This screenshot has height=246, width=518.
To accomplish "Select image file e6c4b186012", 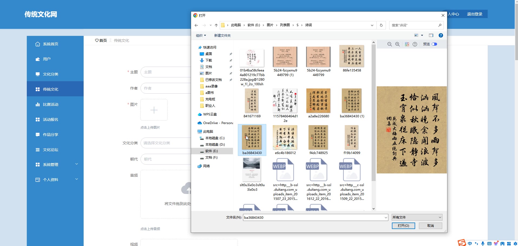I will tap(285, 140).
